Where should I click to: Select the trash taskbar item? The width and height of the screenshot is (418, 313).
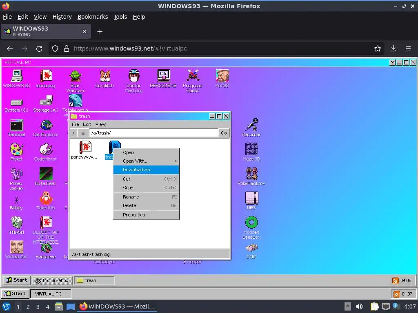tap(94, 280)
